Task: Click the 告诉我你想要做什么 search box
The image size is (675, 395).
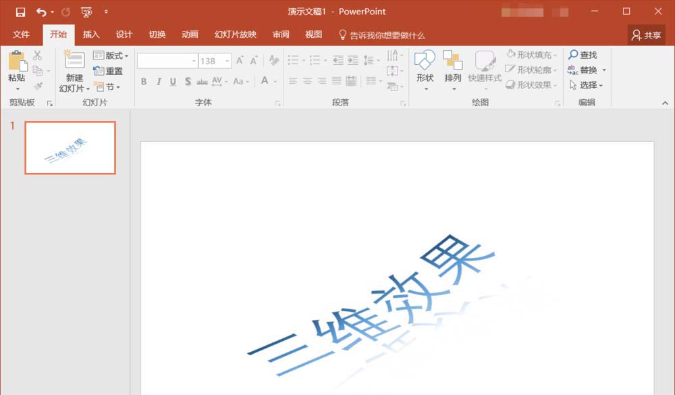Action: 382,35
